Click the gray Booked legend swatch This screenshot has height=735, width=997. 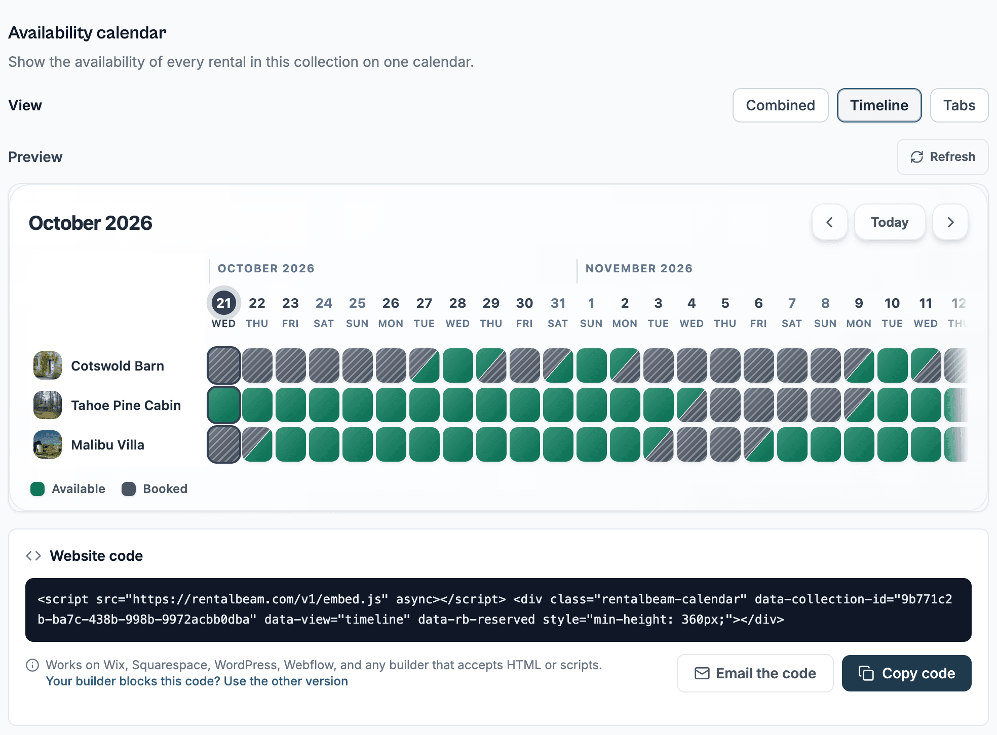(129, 489)
